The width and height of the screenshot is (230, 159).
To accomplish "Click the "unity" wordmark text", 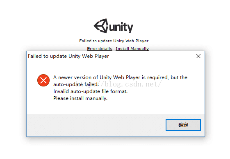I will pyautogui.click(x=121, y=27).
